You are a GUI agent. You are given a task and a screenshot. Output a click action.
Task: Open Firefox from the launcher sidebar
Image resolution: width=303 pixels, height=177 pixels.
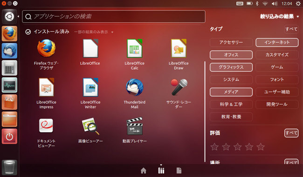(x=9, y=33)
